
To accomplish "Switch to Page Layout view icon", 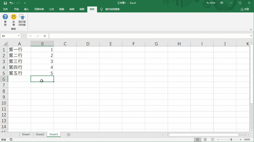I will point(205,139).
